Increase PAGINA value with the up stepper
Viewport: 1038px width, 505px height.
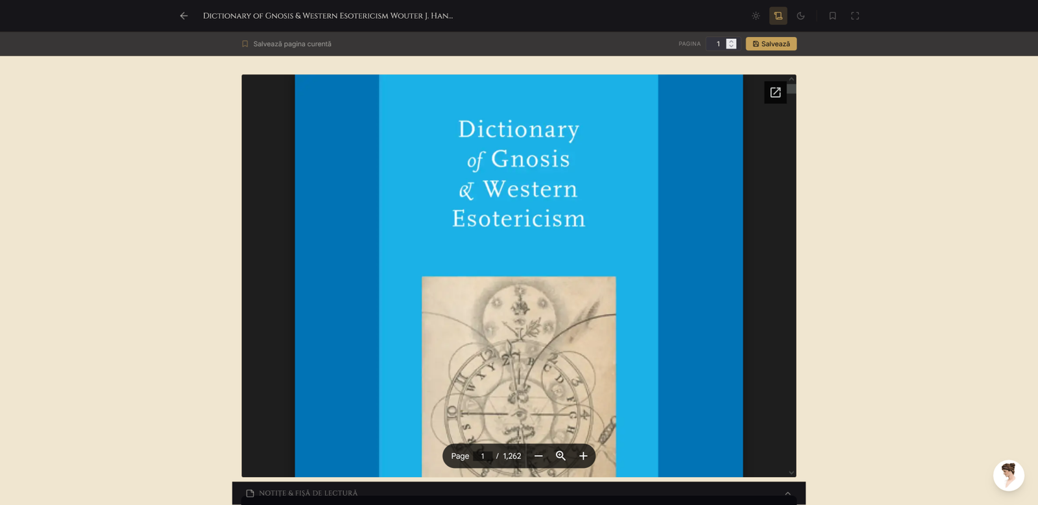[x=731, y=41]
